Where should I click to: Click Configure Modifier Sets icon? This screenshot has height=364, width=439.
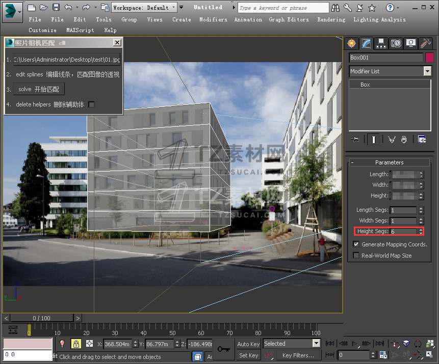tap(422, 139)
